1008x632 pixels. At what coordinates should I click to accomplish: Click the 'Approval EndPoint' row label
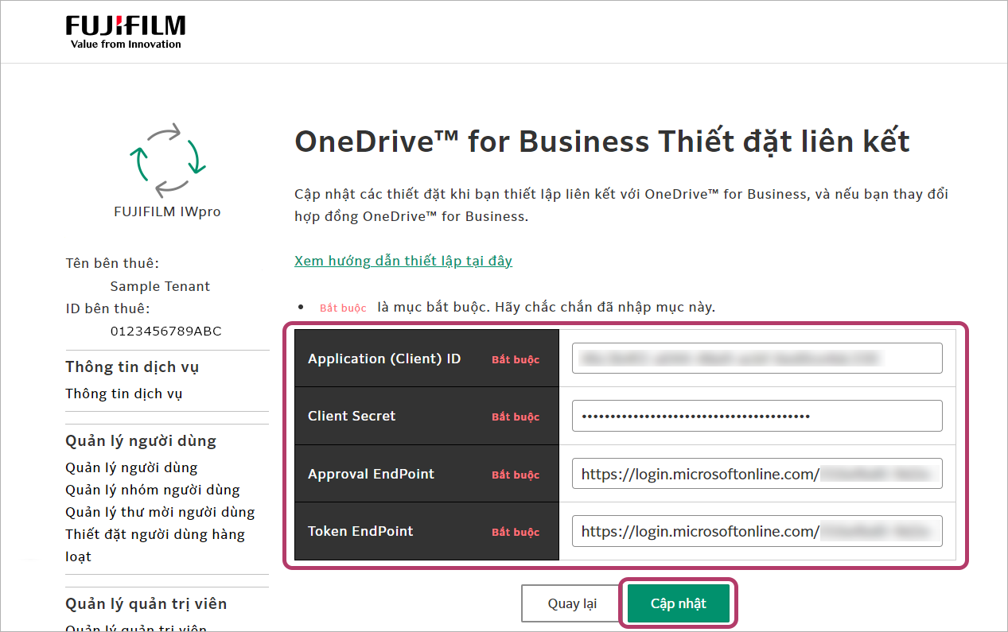pos(372,474)
